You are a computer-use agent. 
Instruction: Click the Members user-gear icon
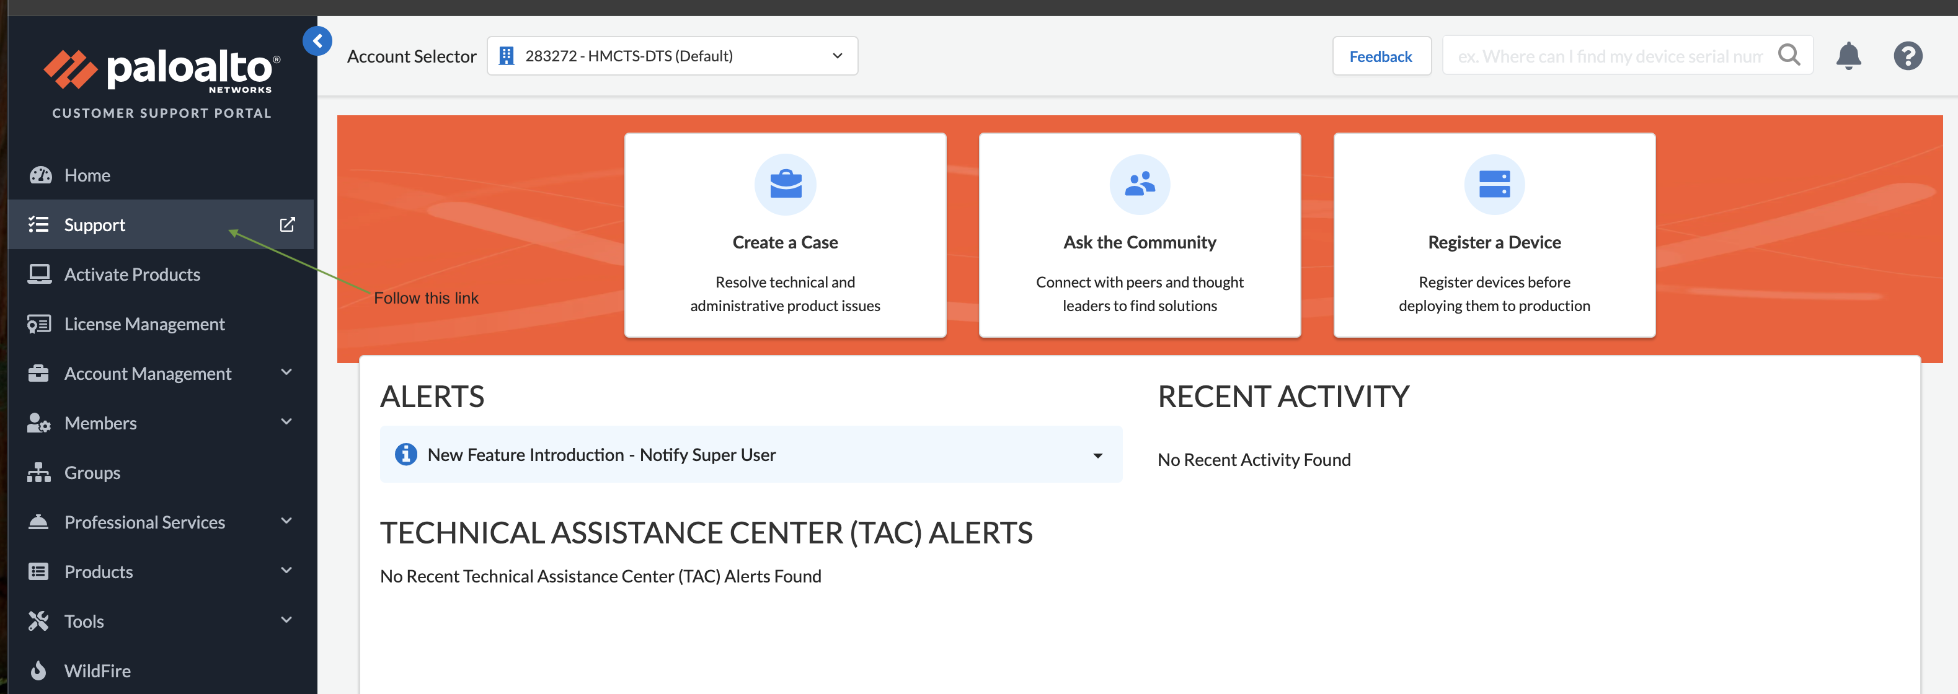(39, 423)
